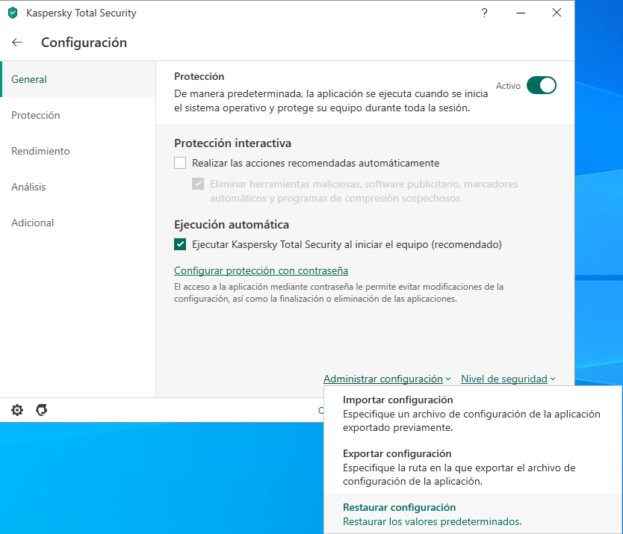The height and width of the screenshot is (534, 623).
Task: Uncheck Ejecutar Kaspersky Total Security al iniciar
Action: click(x=180, y=244)
